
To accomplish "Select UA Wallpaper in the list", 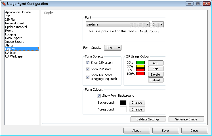I will [x=14, y=56].
